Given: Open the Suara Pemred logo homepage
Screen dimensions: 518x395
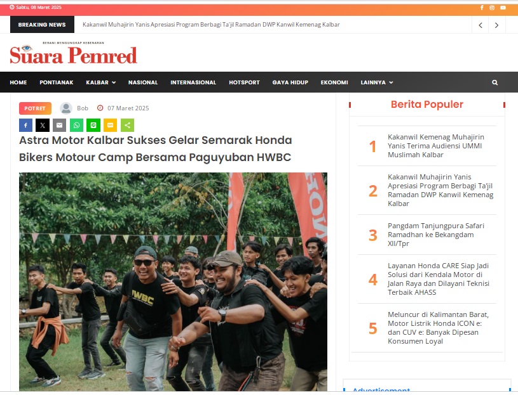Looking at the screenshot, I should click(x=73, y=53).
